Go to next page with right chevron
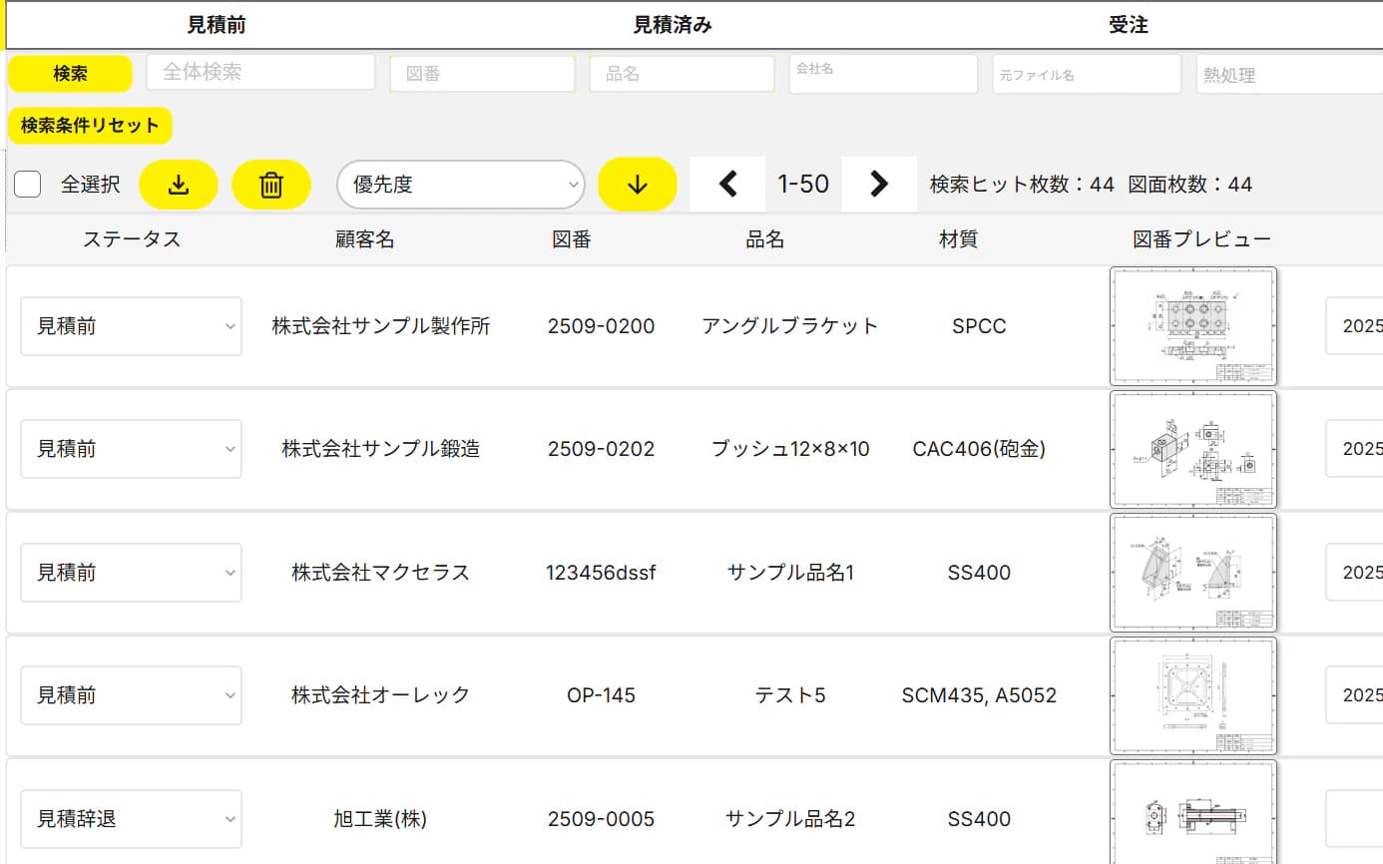The height and width of the screenshot is (864, 1383). [x=879, y=184]
